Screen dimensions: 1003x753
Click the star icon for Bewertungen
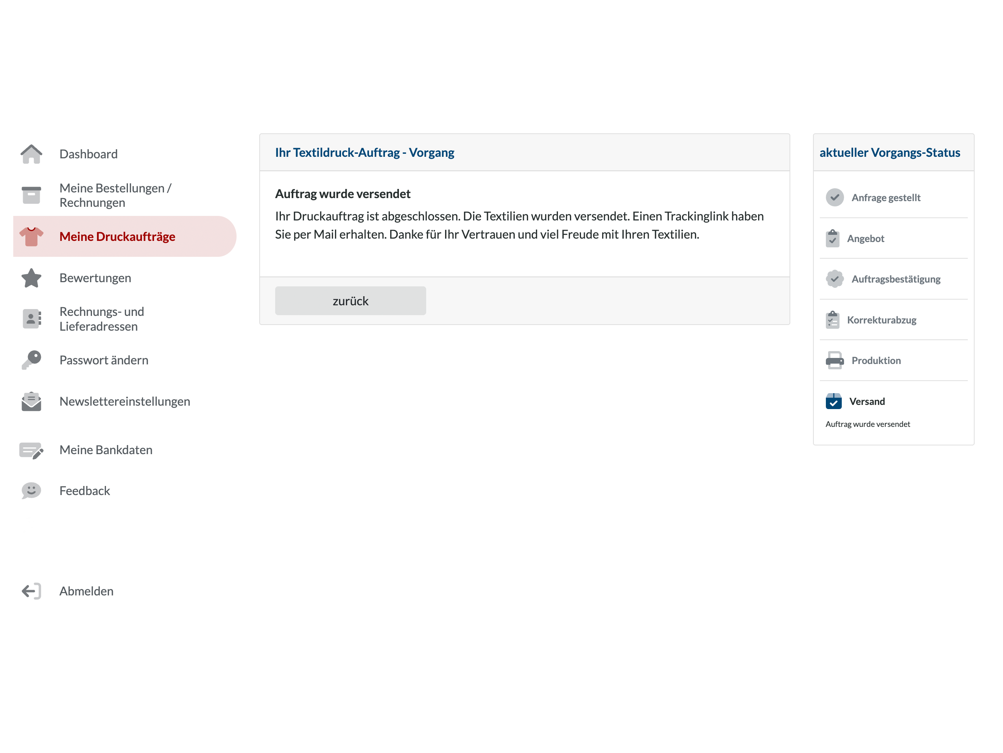[31, 278]
